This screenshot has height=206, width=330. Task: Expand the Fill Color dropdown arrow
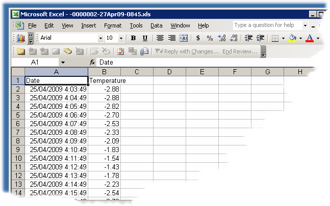click(x=300, y=38)
